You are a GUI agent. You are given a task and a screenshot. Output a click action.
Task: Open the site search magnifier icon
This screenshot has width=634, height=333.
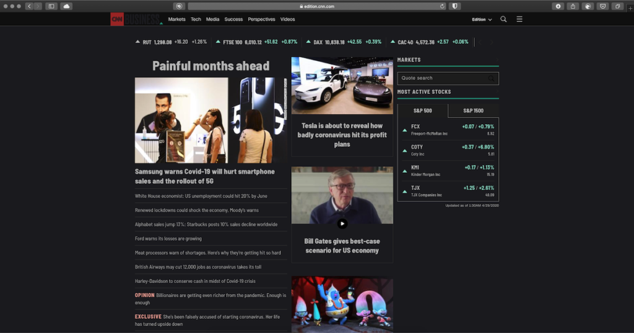tap(503, 19)
